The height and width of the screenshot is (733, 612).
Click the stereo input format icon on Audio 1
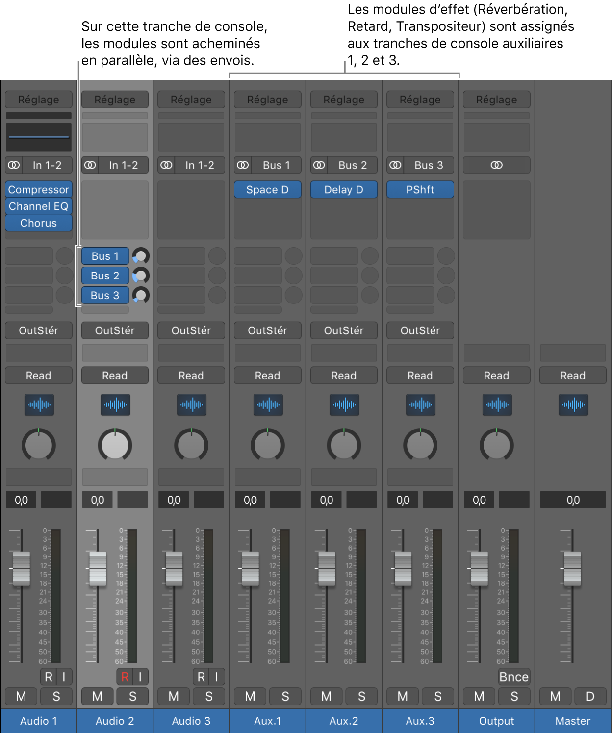(14, 165)
